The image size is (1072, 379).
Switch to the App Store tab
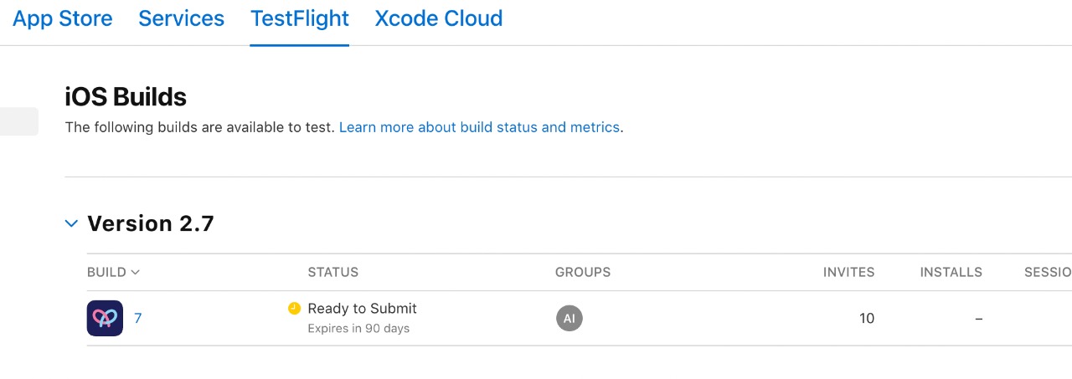[x=63, y=18]
